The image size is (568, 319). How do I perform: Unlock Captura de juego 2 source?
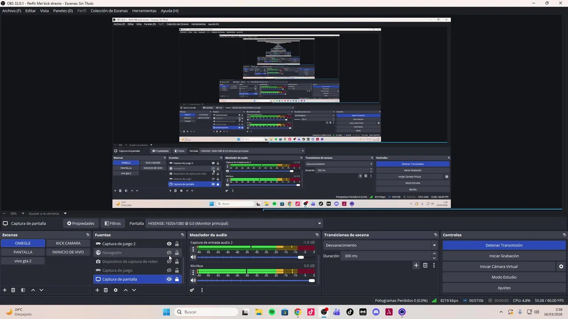177,244
